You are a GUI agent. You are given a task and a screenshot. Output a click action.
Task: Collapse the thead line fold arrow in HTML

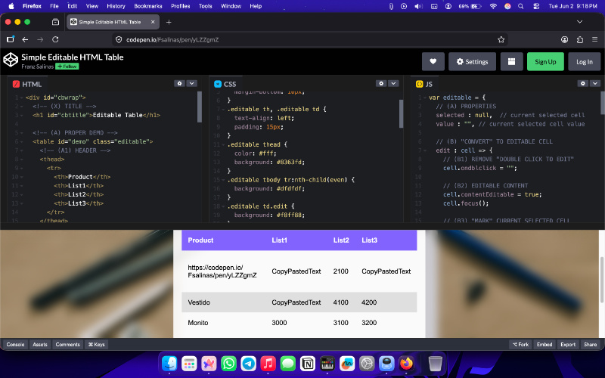(x=21, y=160)
